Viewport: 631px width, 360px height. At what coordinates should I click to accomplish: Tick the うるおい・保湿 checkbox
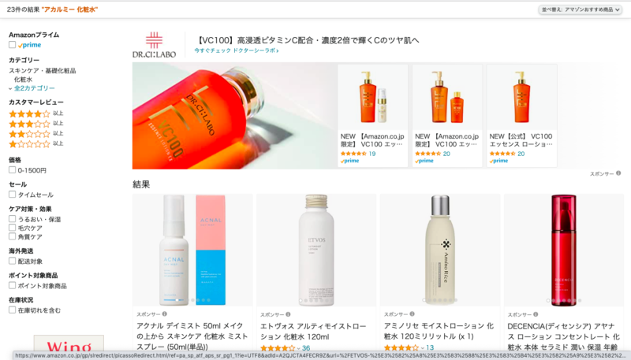point(13,219)
